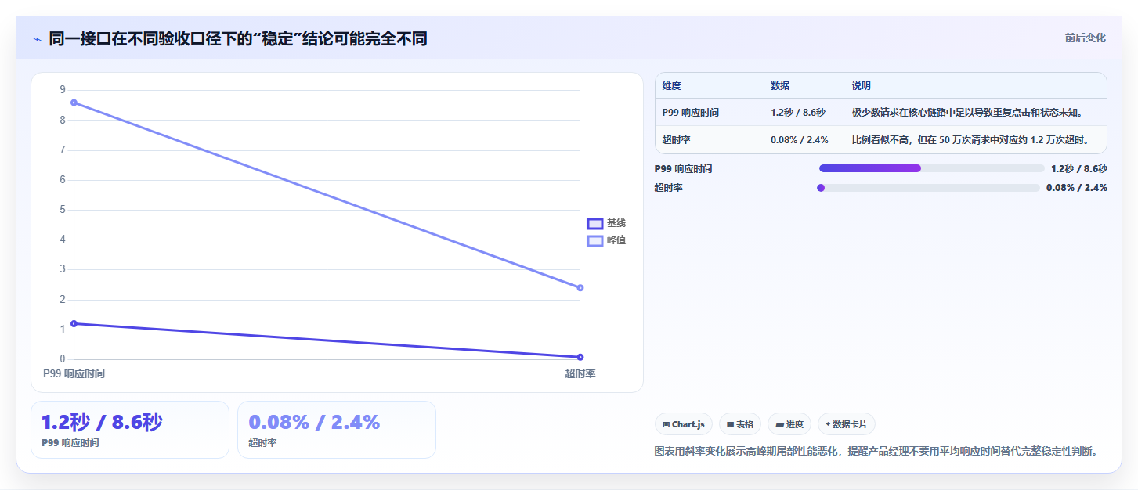Click the 说明 column header
This screenshot has width=1138, height=490.
[862, 86]
